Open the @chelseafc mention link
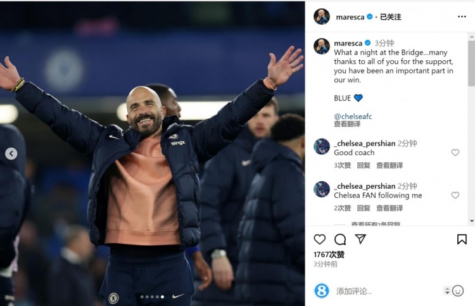Screen dimensions: 475x306 [353, 116]
